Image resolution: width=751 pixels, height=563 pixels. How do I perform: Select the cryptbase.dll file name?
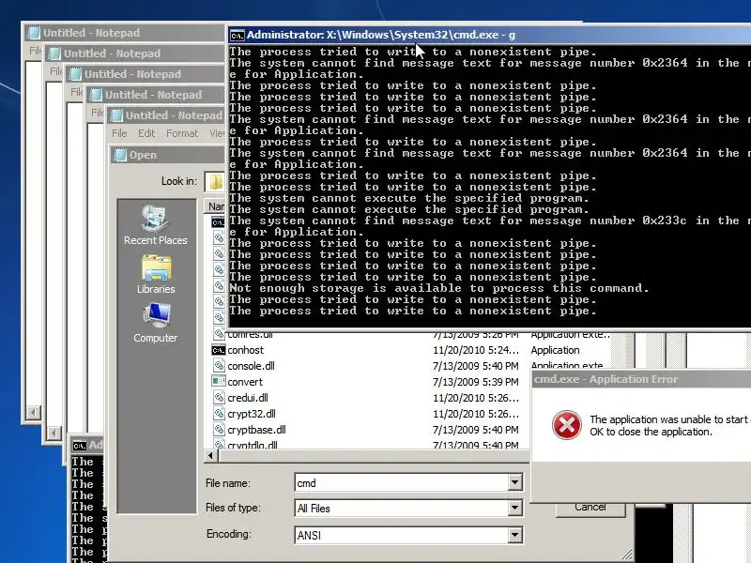(256, 430)
